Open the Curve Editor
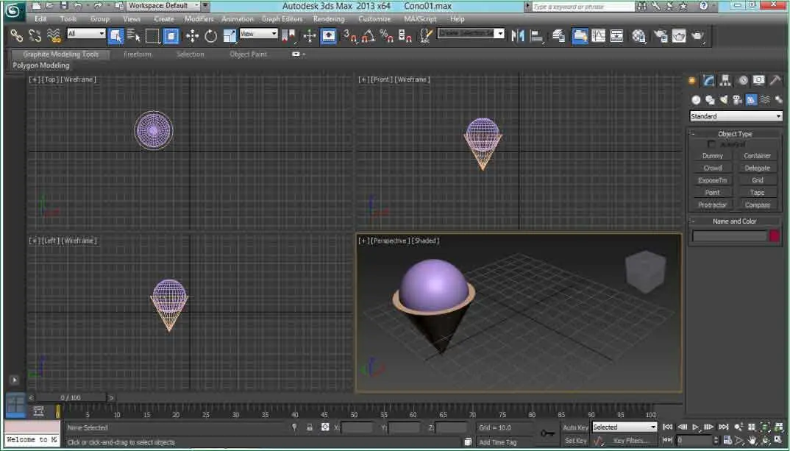This screenshot has width=790, height=451. tap(599, 36)
